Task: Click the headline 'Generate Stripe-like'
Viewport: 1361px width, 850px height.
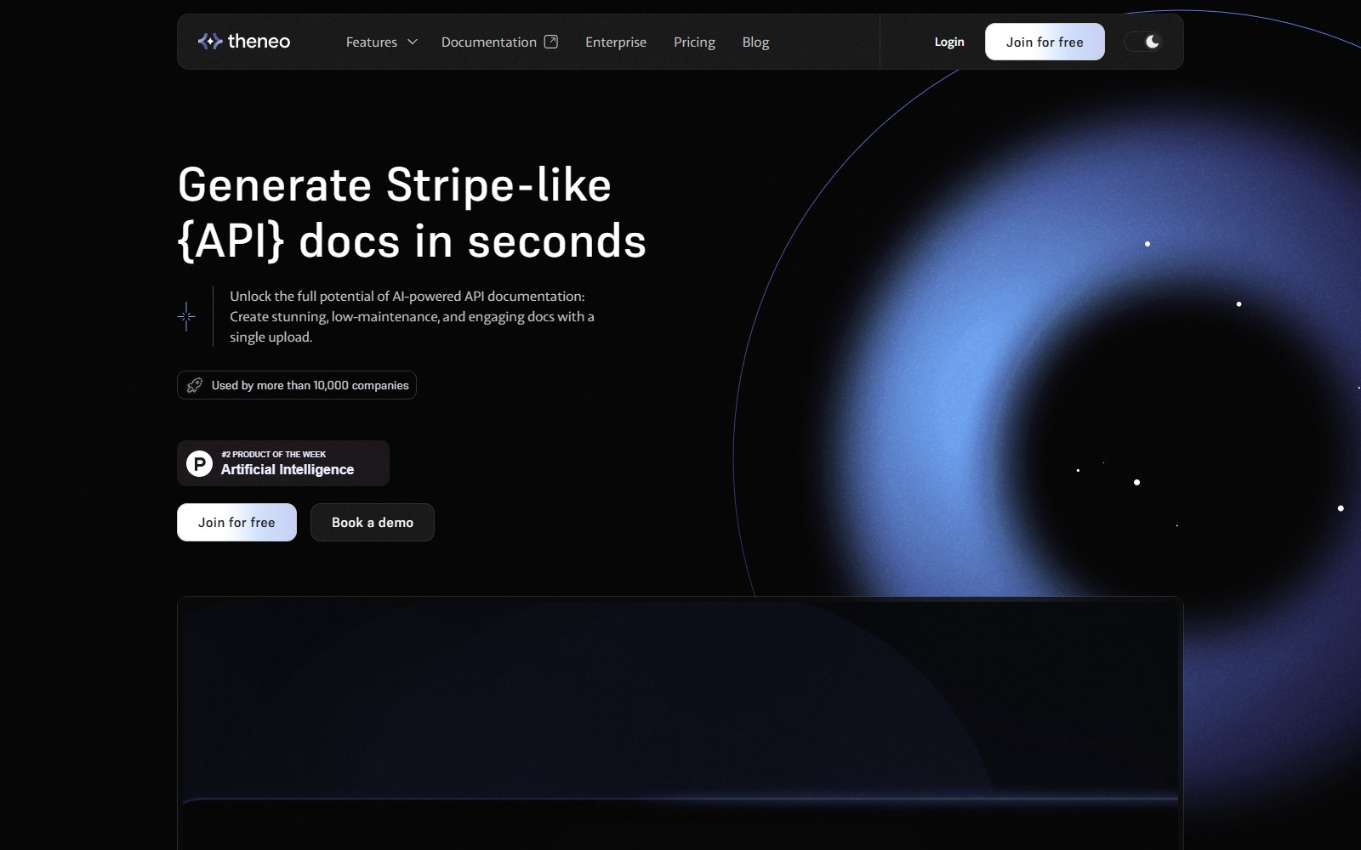Action: [x=395, y=184]
